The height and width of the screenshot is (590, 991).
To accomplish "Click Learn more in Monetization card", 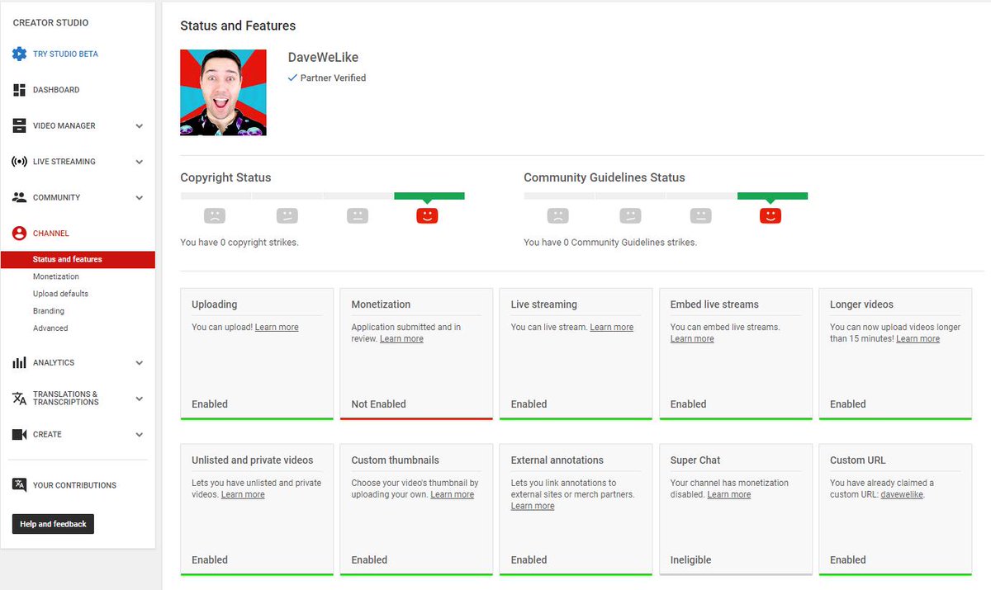I will tap(401, 339).
